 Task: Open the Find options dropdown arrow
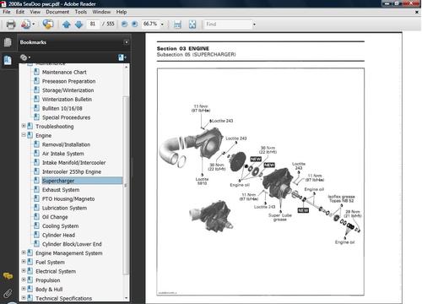click(254, 24)
